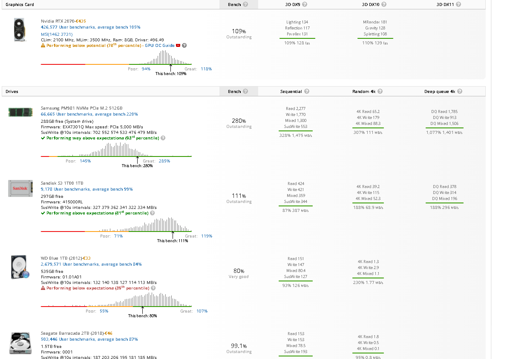Click Nvidia RTX 2070 graphics card thumbnail
Viewport: 510px width, 359px height.
click(20, 29)
